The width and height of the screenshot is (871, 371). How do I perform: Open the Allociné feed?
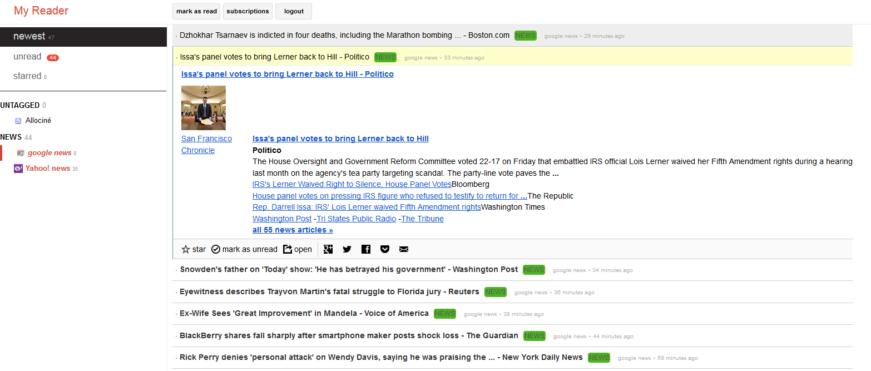pos(38,120)
